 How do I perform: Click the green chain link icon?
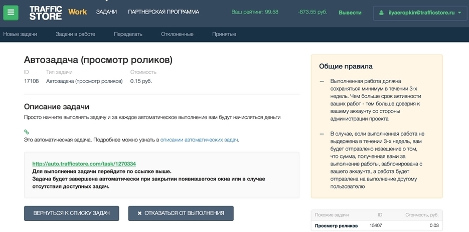tap(27, 132)
